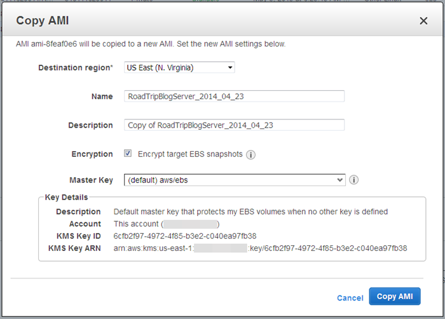Click the Cancel link

(x=350, y=297)
